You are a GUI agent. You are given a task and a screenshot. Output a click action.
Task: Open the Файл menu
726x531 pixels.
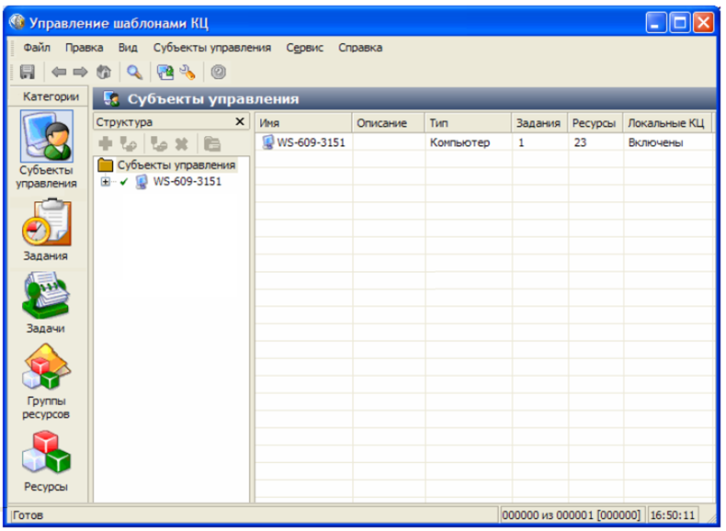point(37,48)
